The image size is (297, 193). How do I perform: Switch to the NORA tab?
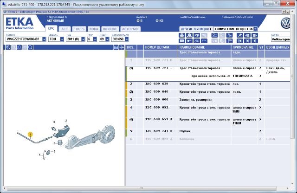(94, 29)
